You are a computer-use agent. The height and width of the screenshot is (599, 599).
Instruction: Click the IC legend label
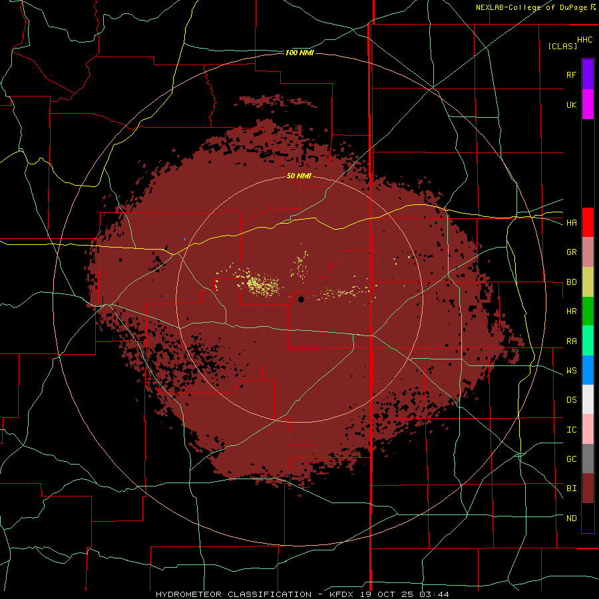coord(571,430)
